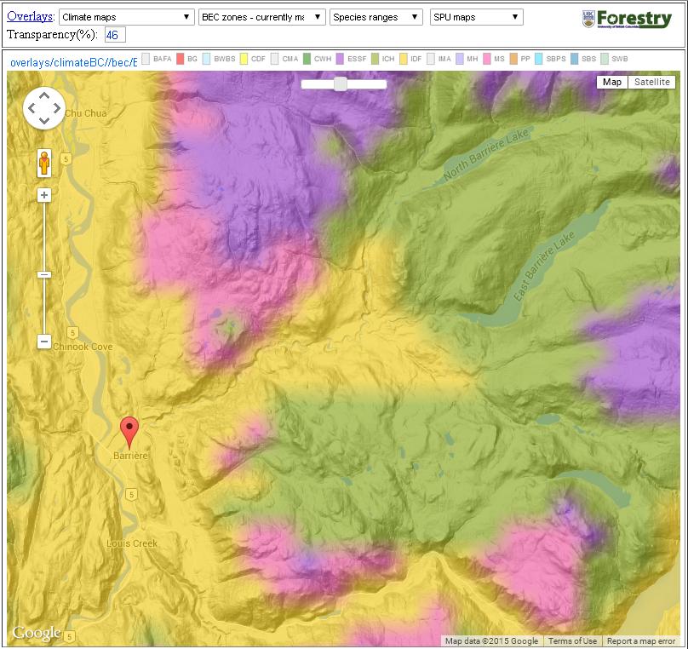The height and width of the screenshot is (649, 688).
Task: Click the UBC Forestry logo
Action: tap(626, 19)
